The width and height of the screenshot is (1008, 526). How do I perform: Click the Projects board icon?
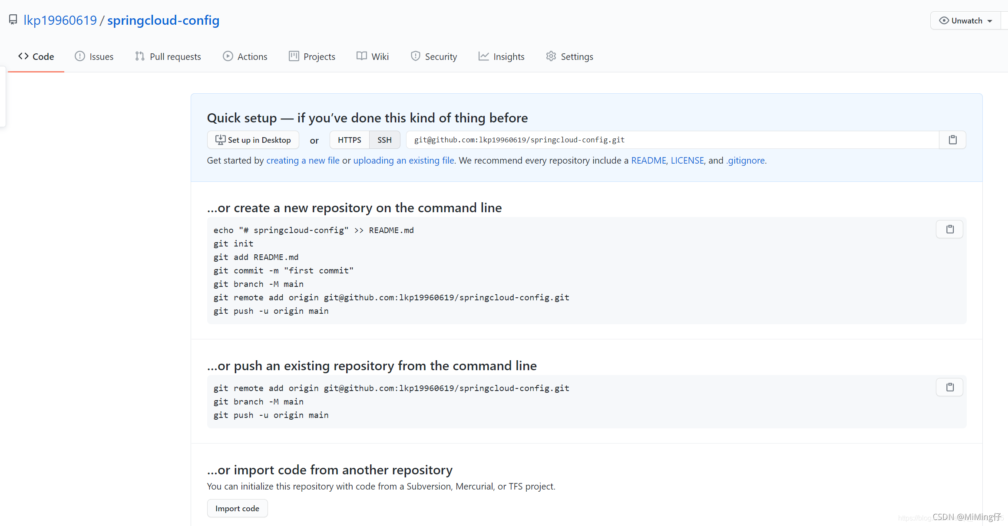(294, 56)
